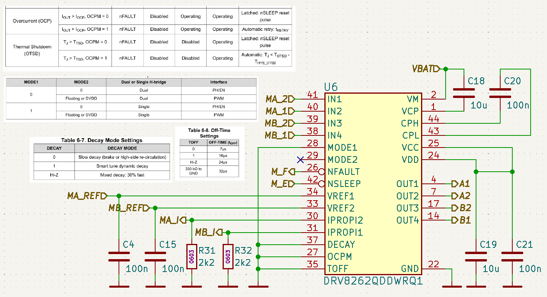547x297 pixels.
Task: Click the junction dot on the MA_REF wire
Action: (x=119, y=196)
